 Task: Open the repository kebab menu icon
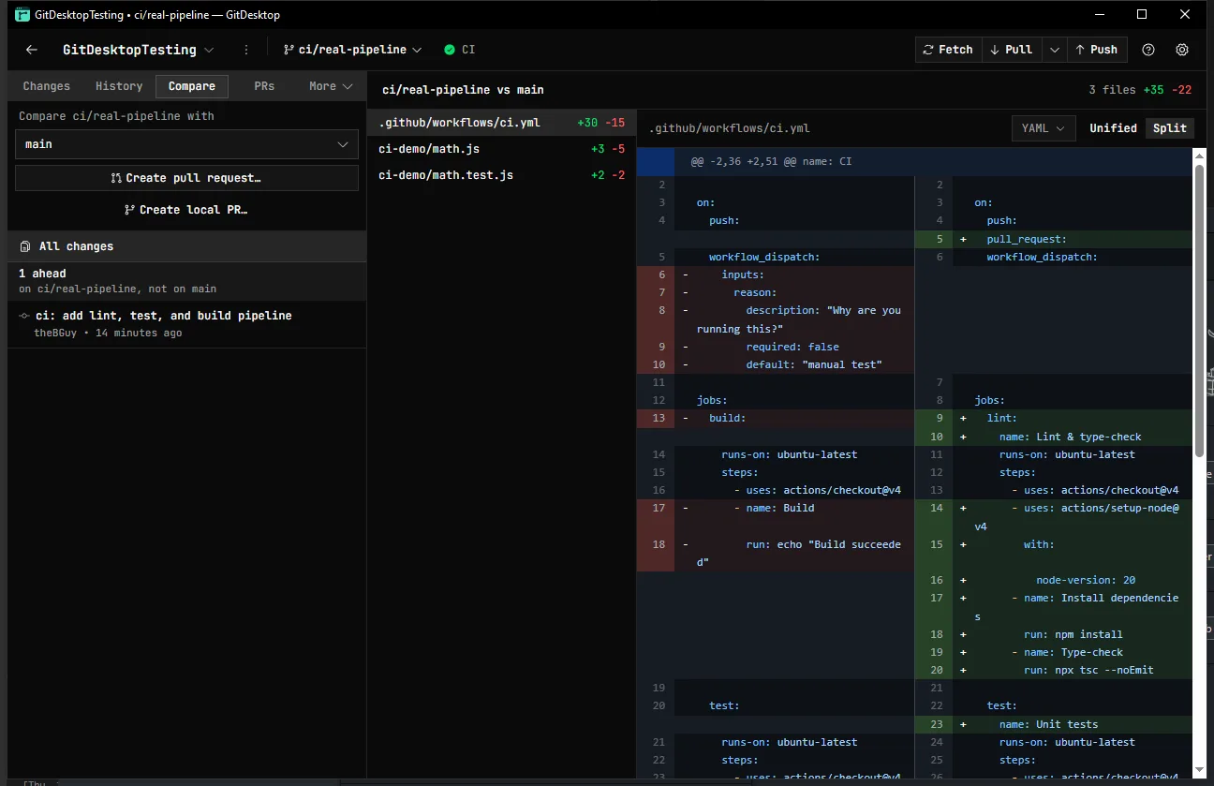(x=246, y=50)
